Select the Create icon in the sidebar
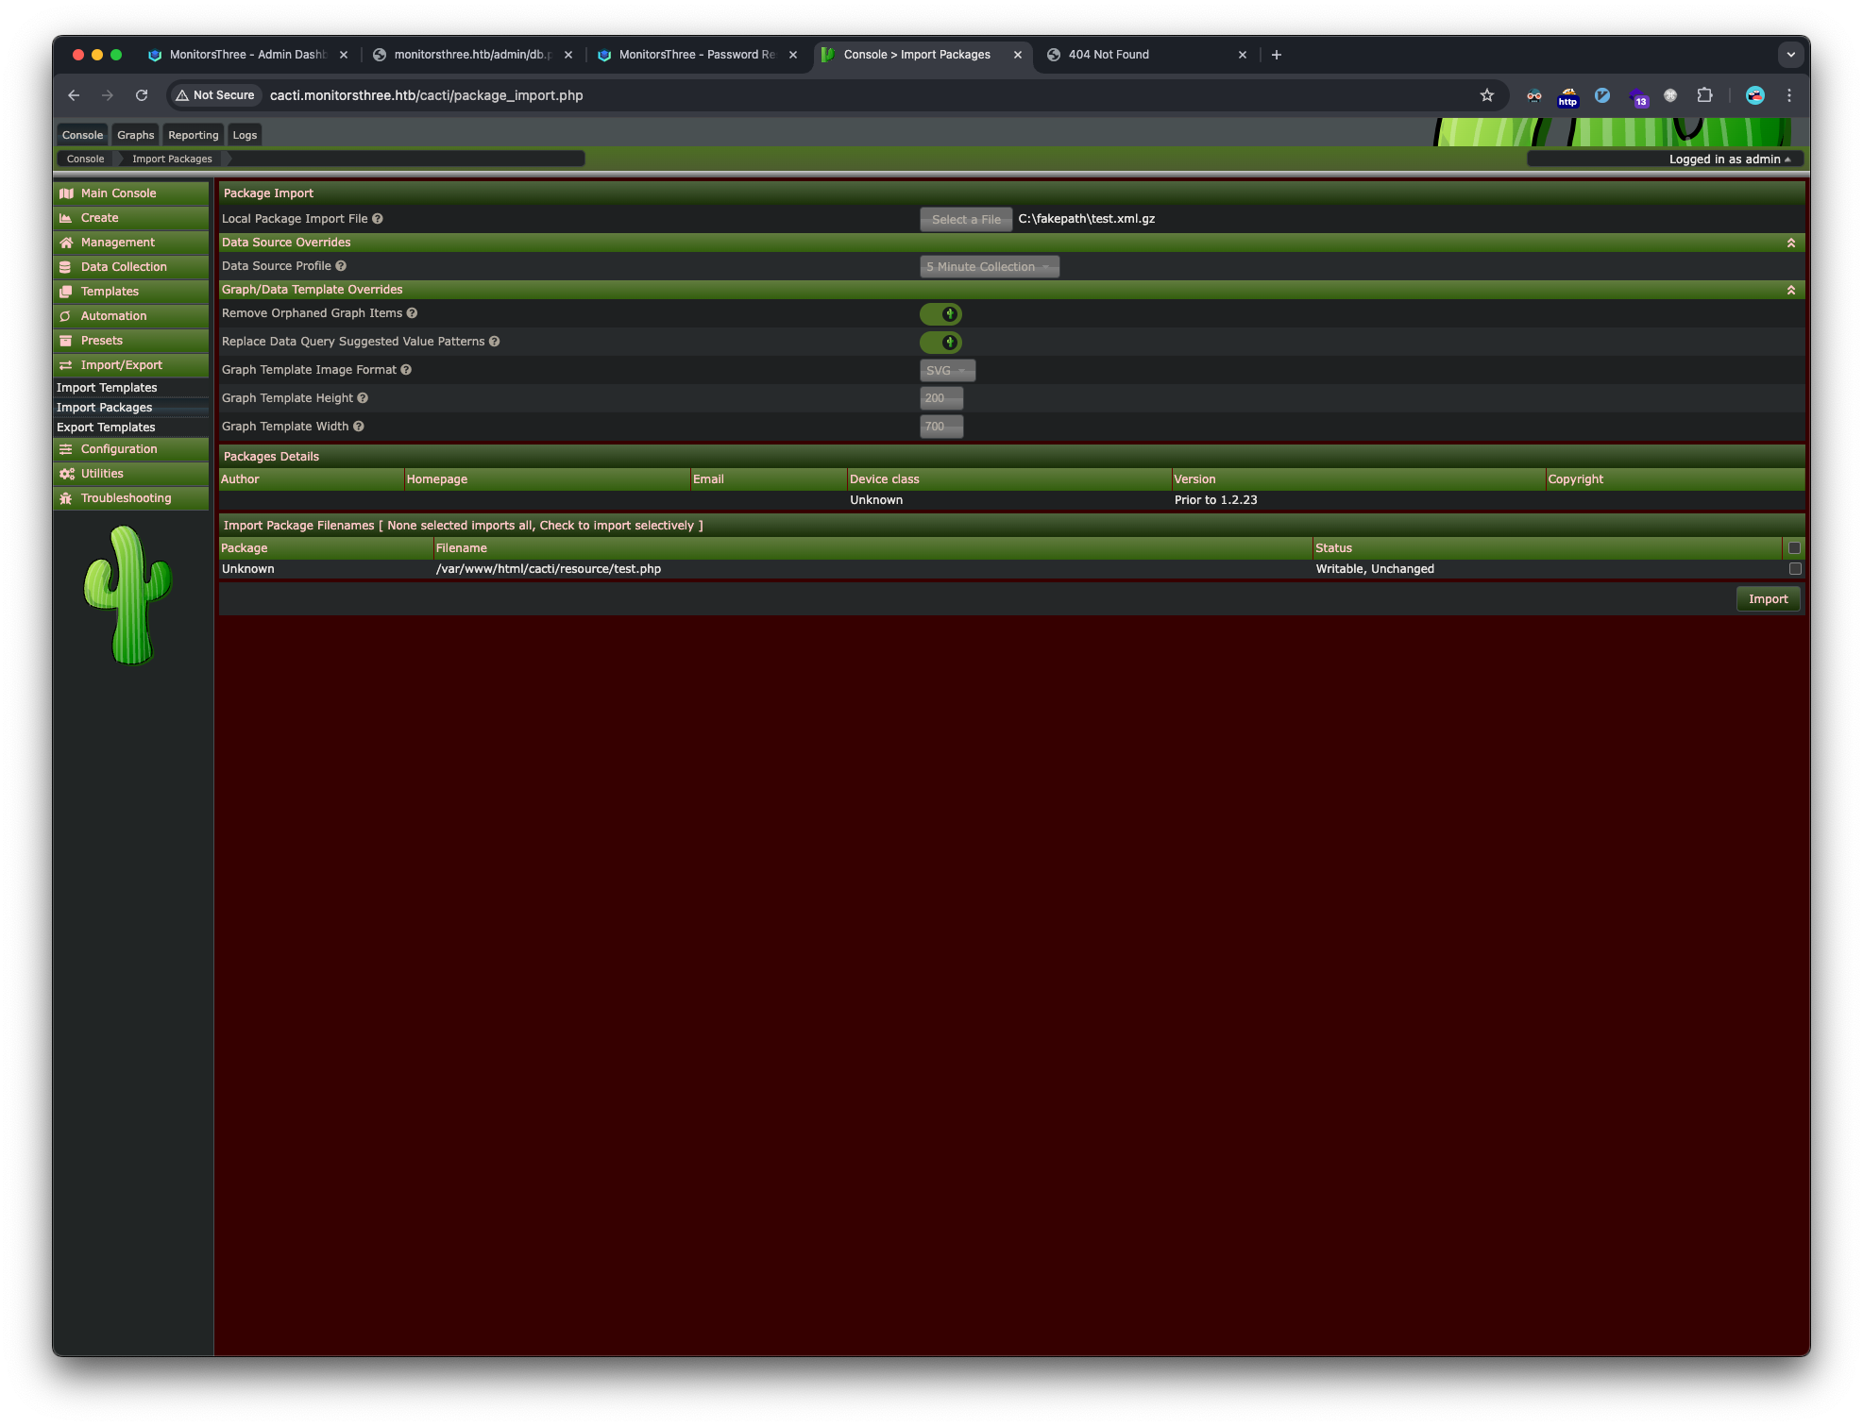The width and height of the screenshot is (1863, 1426). (x=67, y=217)
